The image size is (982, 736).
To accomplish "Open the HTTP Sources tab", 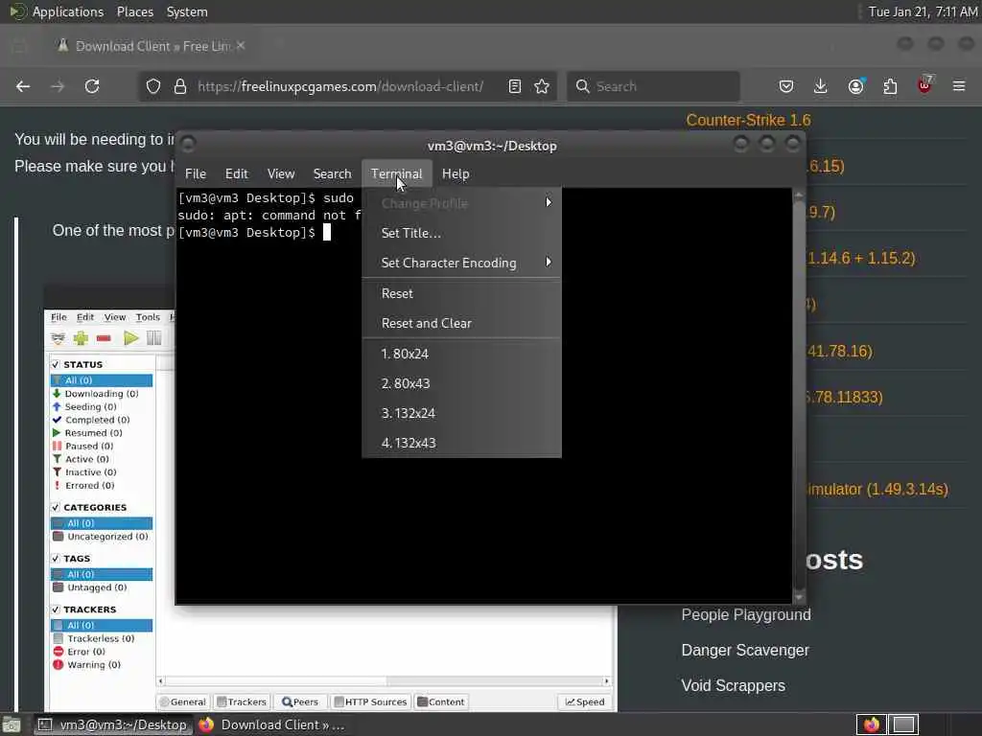I will pyautogui.click(x=370, y=702).
